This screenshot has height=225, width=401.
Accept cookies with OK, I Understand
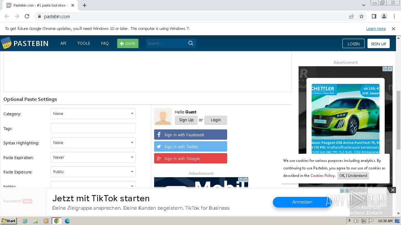pyautogui.click(x=353, y=176)
